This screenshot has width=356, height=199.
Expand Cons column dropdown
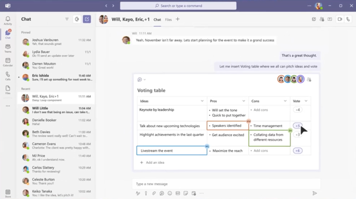285,101
